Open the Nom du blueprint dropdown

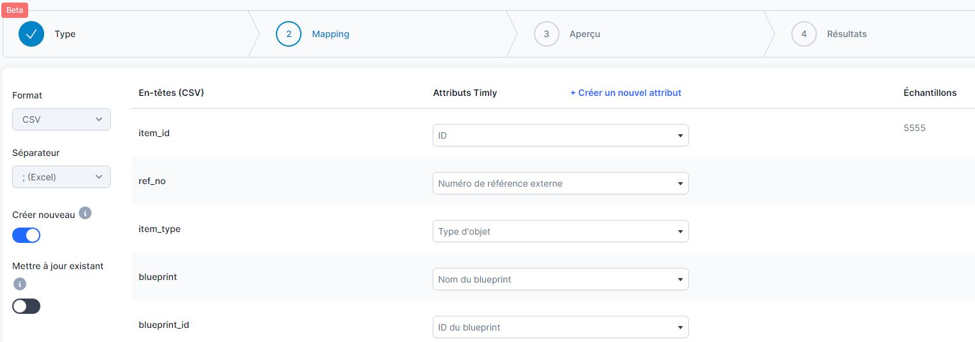tap(560, 279)
